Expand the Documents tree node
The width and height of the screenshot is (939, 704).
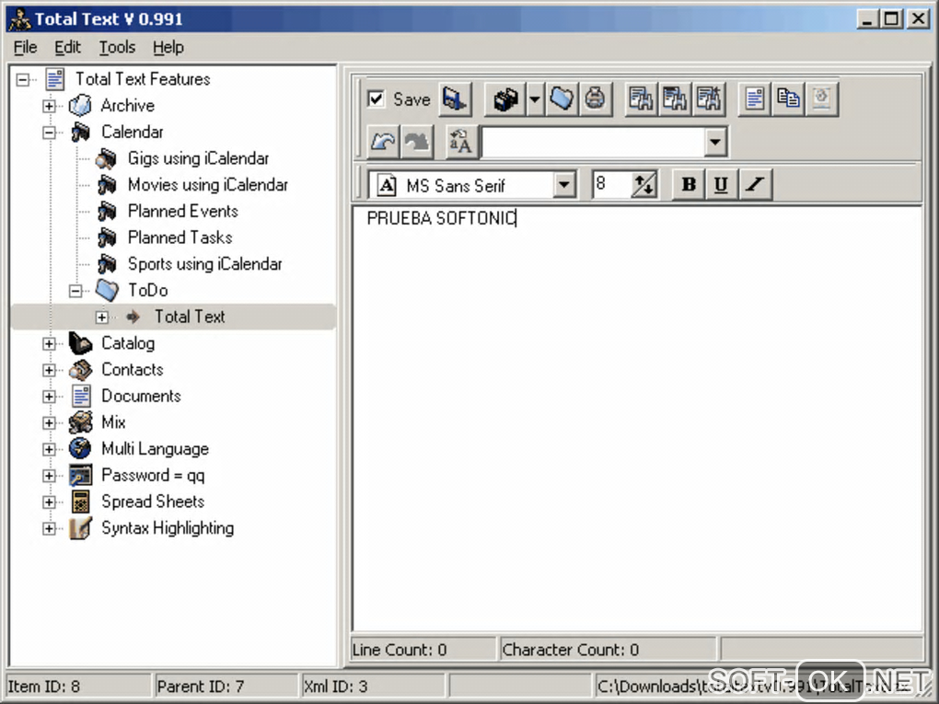(x=49, y=397)
